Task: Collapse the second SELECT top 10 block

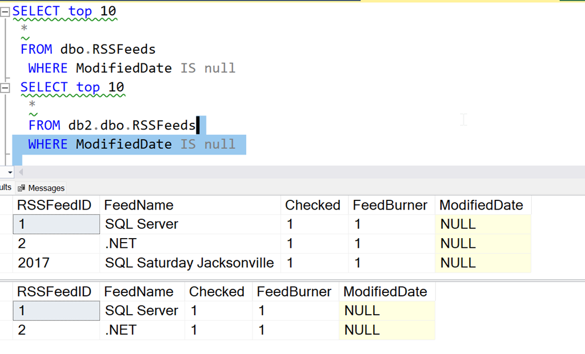Action: pyautogui.click(x=5, y=88)
